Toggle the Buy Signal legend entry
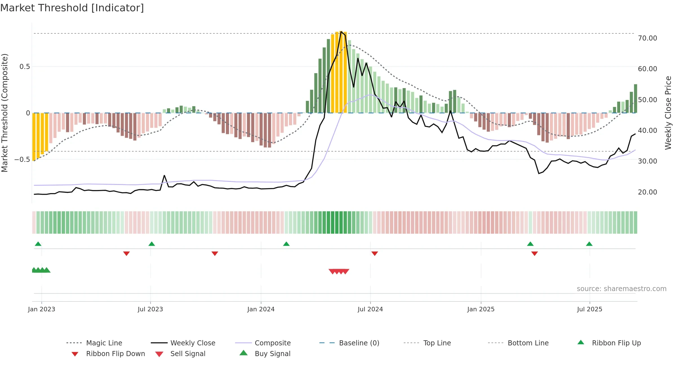The height and width of the screenshot is (380, 676). pyautogui.click(x=265, y=354)
